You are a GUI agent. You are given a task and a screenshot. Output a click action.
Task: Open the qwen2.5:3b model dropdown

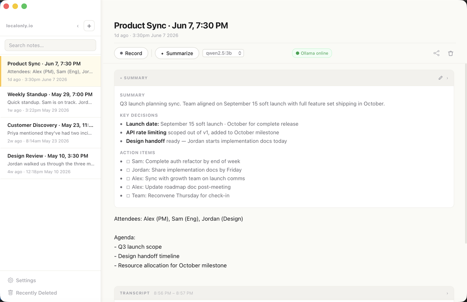pos(223,53)
